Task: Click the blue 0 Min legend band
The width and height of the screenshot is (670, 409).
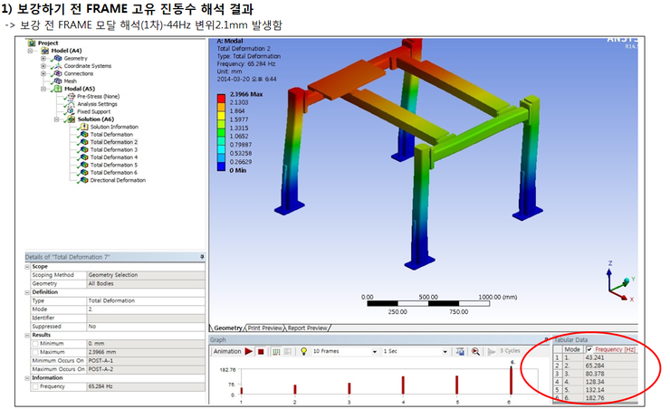Action: click(x=221, y=166)
